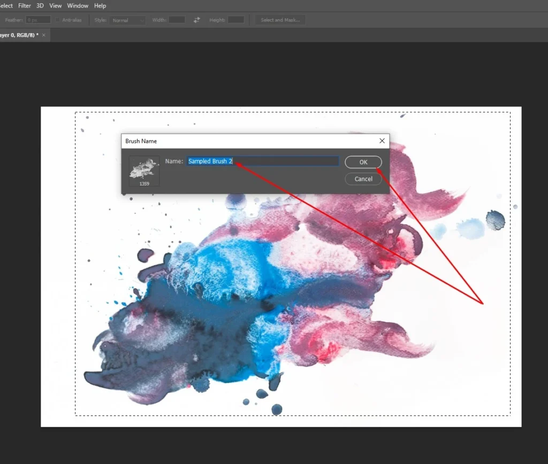
Task: Enable the Anti-alias checkbox
Action: click(58, 20)
